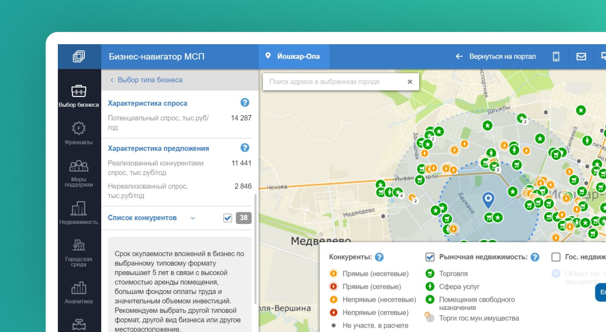Click the Нереализованный спрос value 2 846
606x332 pixels.
[243, 186]
